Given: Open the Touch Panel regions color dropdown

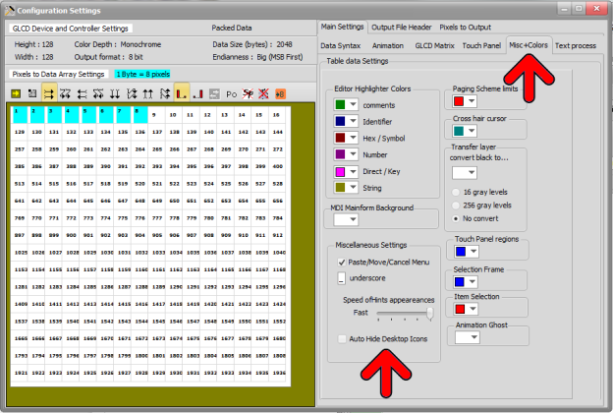Looking at the screenshot, I should tap(474, 252).
